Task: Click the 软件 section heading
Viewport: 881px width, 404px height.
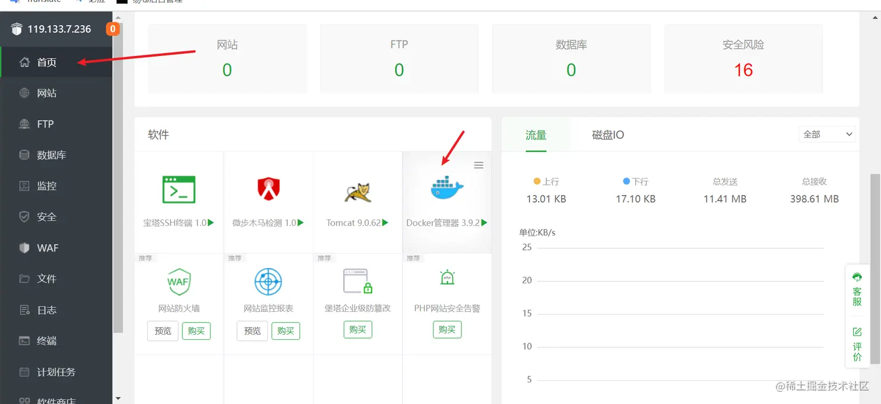Action: [158, 135]
